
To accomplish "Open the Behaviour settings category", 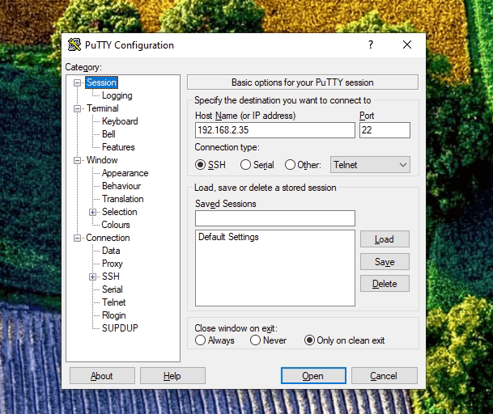I will [121, 186].
